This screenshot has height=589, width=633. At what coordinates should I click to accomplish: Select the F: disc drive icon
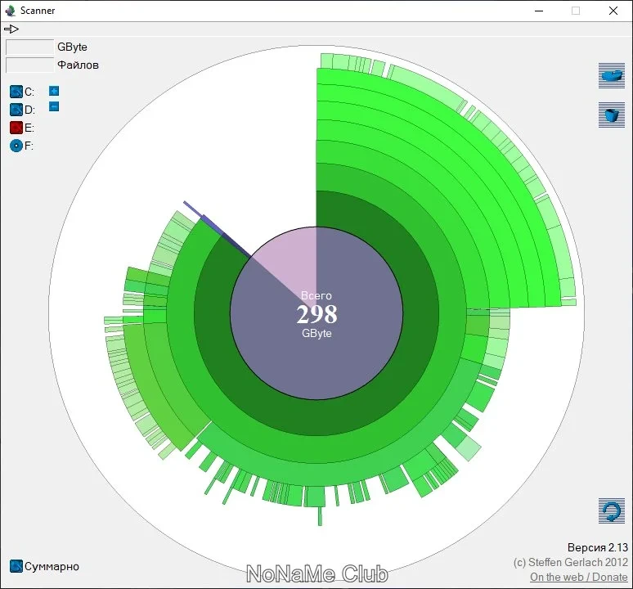click(16, 146)
